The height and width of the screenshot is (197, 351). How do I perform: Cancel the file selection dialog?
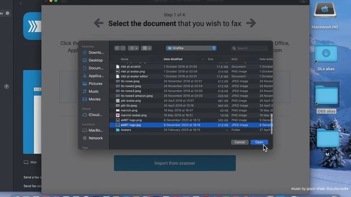tap(240, 142)
